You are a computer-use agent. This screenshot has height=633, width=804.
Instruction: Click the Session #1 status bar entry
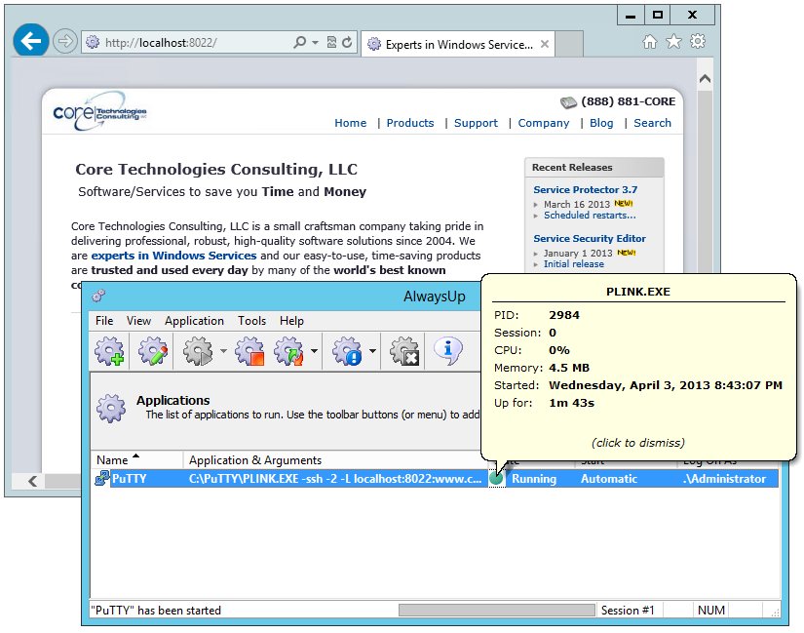[x=628, y=611]
